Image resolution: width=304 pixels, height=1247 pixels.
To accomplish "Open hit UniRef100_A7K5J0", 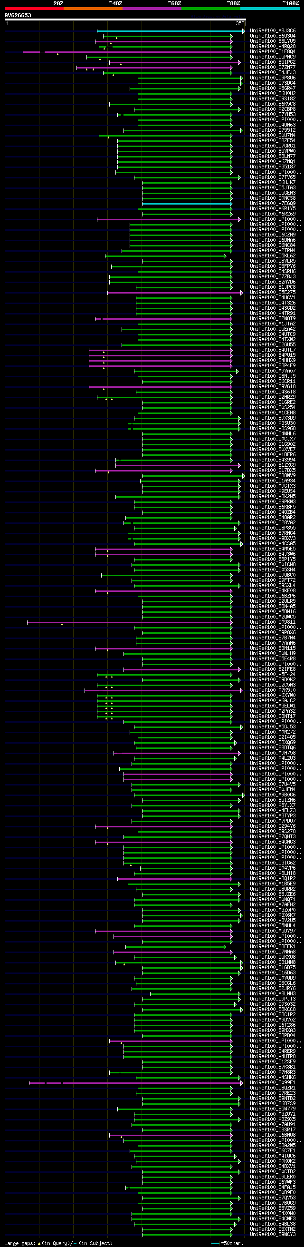I will [x=273, y=690].
